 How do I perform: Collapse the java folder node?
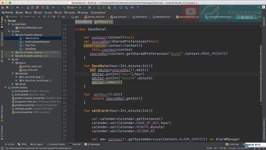(9, 31)
